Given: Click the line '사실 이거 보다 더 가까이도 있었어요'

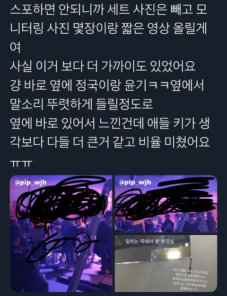Looking at the screenshot, I should [103, 66].
